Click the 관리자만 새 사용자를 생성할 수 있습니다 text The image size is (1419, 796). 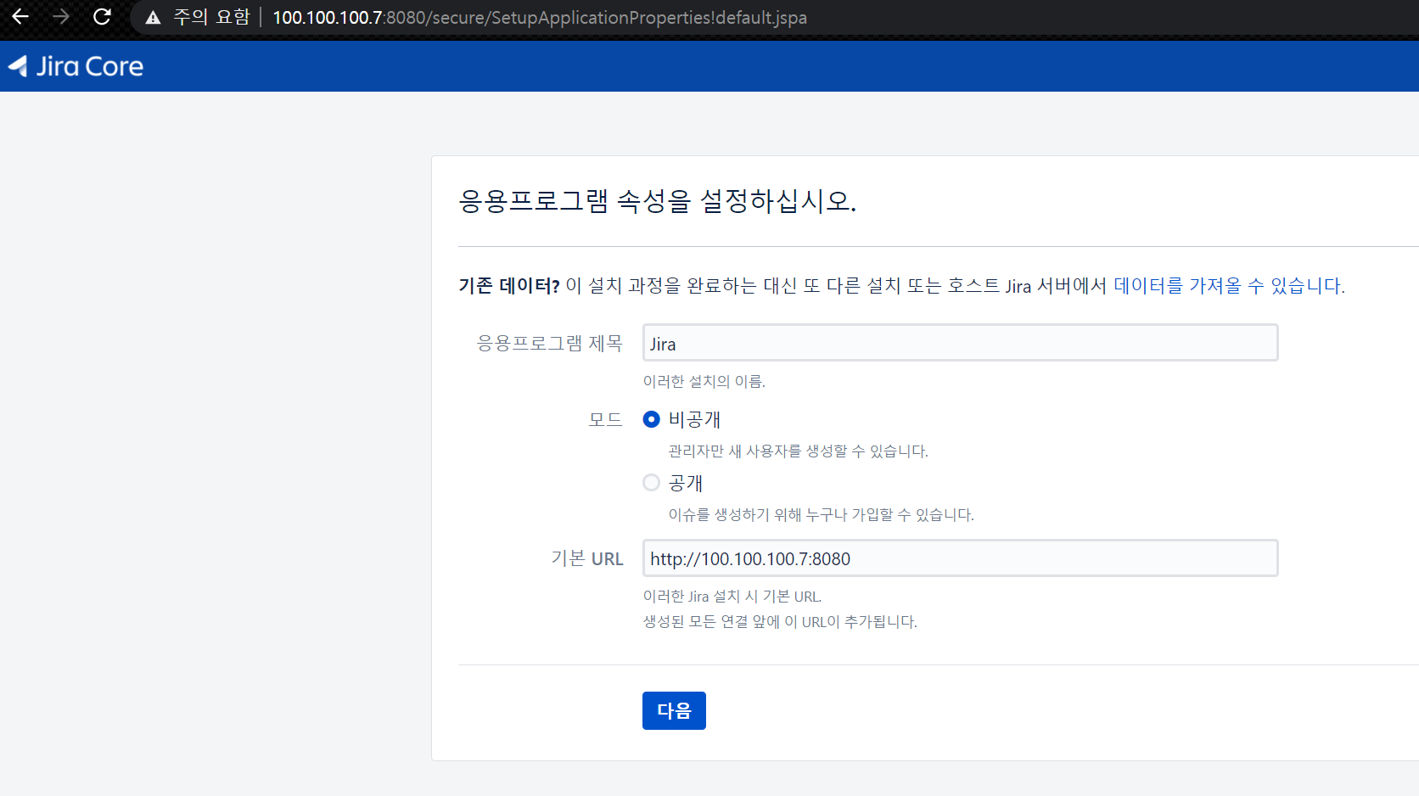pyautogui.click(x=798, y=451)
